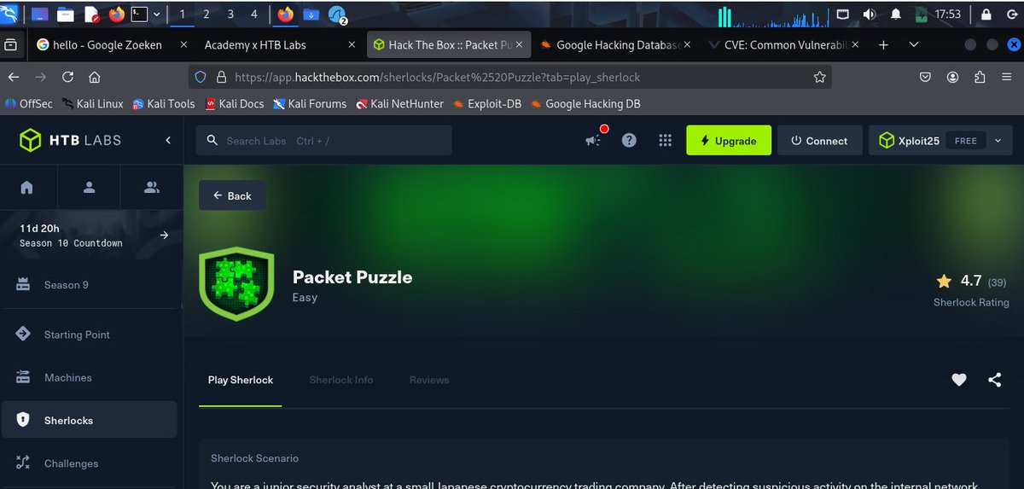Open Season 9 in sidebar
This screenshot has height=489, width=1024.
click(x=90, y=285)
